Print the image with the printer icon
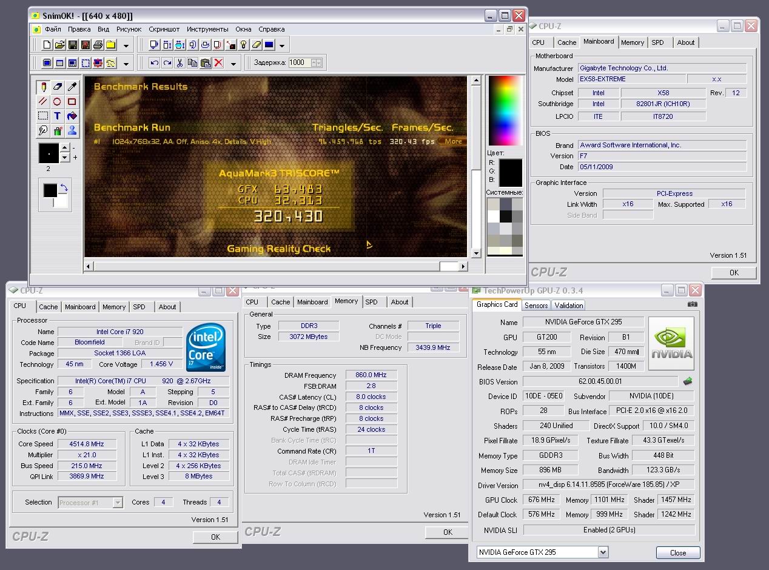 point(98,45)
